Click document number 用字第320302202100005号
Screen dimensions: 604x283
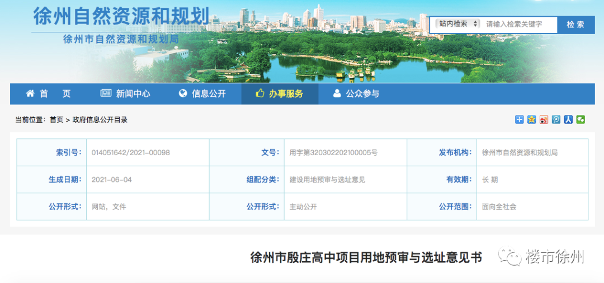pos(333,152)
